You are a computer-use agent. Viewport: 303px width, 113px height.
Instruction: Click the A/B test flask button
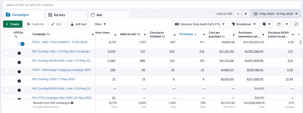pyautogui.click(x=79, y=24)
